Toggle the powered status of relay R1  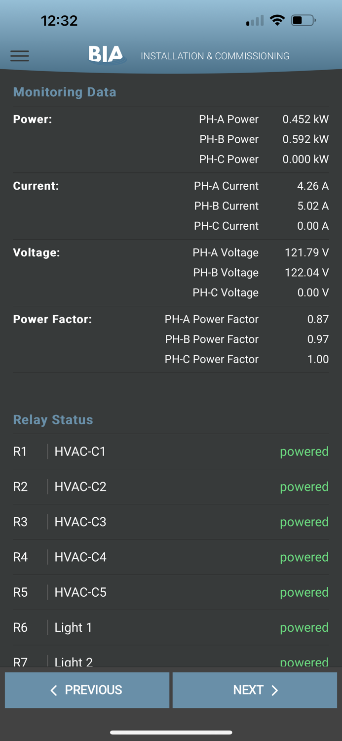pyautogui.click(x=304, y=451)
